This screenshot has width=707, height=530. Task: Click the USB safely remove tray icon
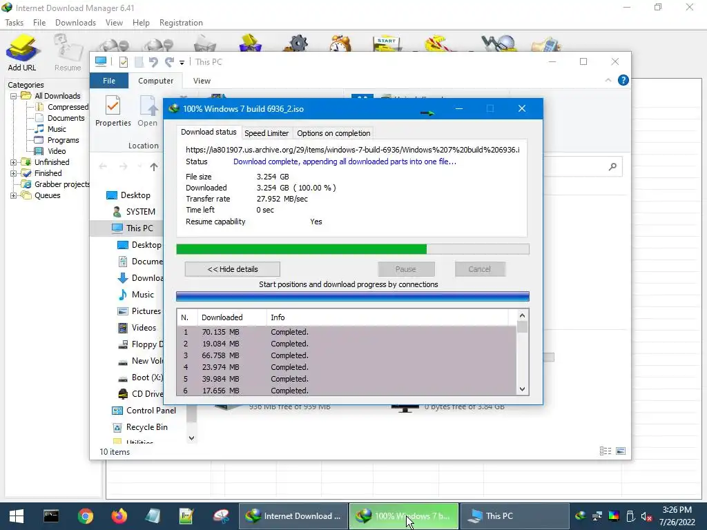coord(630,516)
